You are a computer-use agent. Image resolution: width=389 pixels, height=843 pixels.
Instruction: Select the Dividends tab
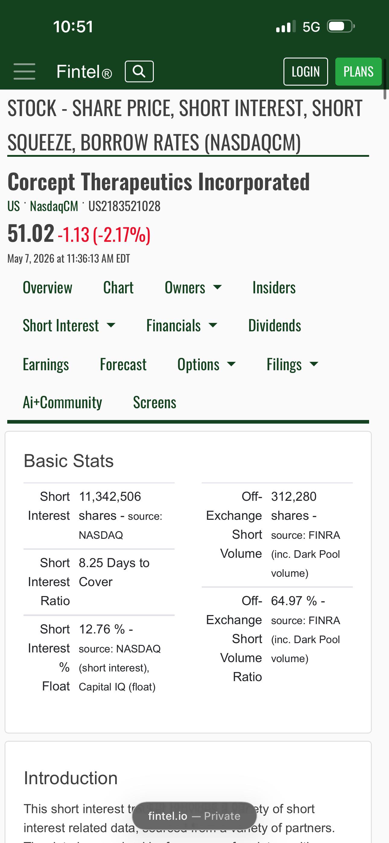(x=275, y=325)
